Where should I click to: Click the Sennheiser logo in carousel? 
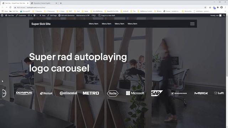179,93
